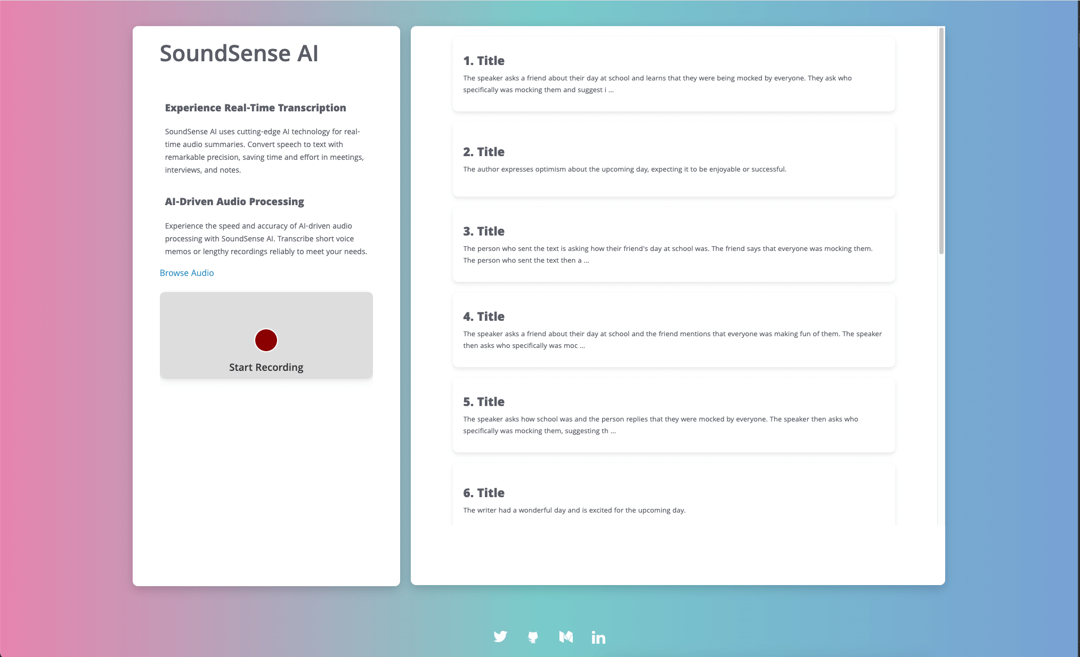The width and height of the screenshot is (1080, 657).
Task: Select summary card 5. Title
Action: (673, 415)
